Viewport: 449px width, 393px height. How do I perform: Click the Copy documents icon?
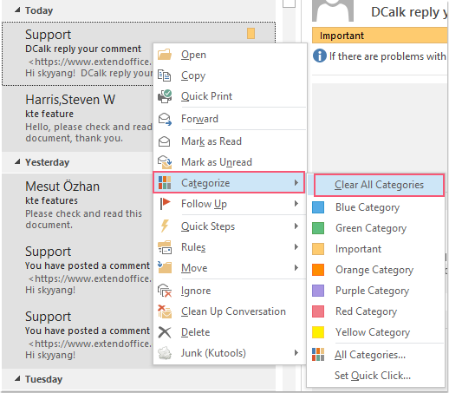pyautogui.click(x=165, y=75)
